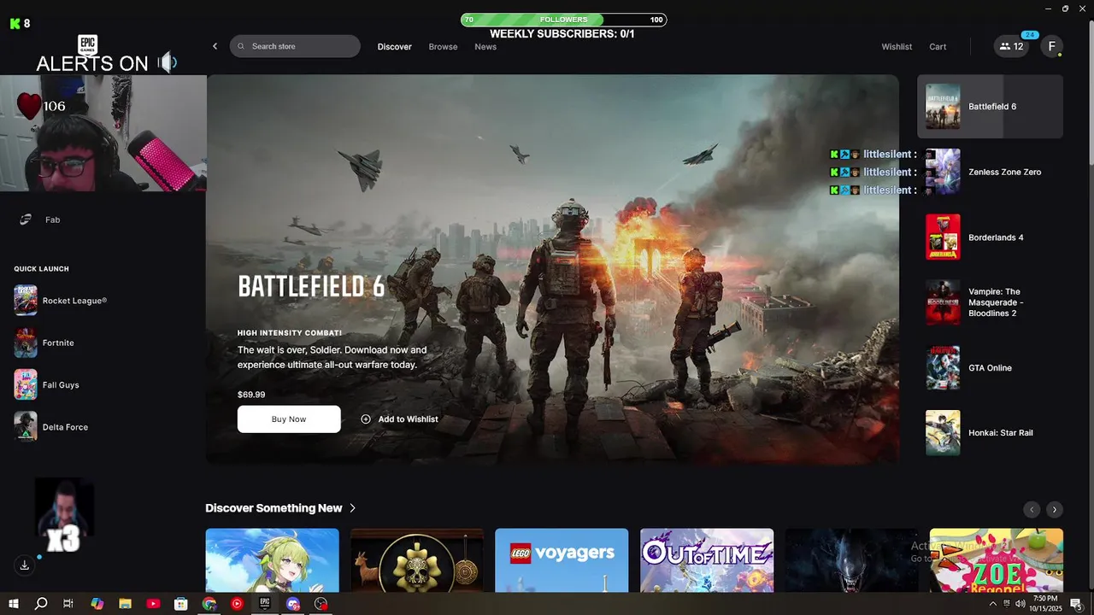
Task: Click the Battlefield 6 hero banner image
Action: click(552, 270)
